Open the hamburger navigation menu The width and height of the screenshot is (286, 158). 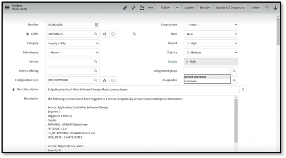(7, 8)
